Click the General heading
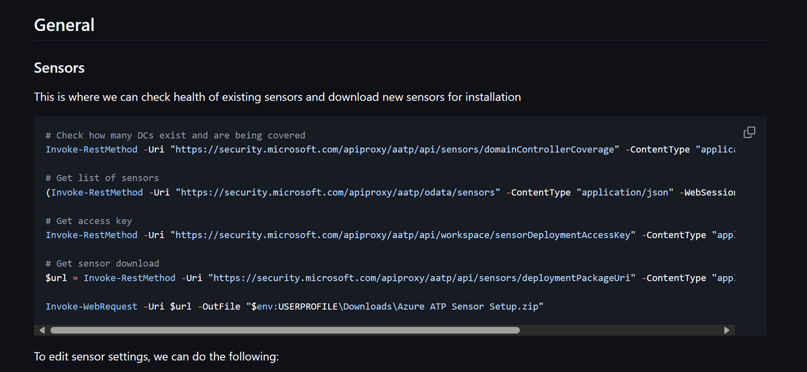Screen dimensions: 807x372 pos(64,25)
